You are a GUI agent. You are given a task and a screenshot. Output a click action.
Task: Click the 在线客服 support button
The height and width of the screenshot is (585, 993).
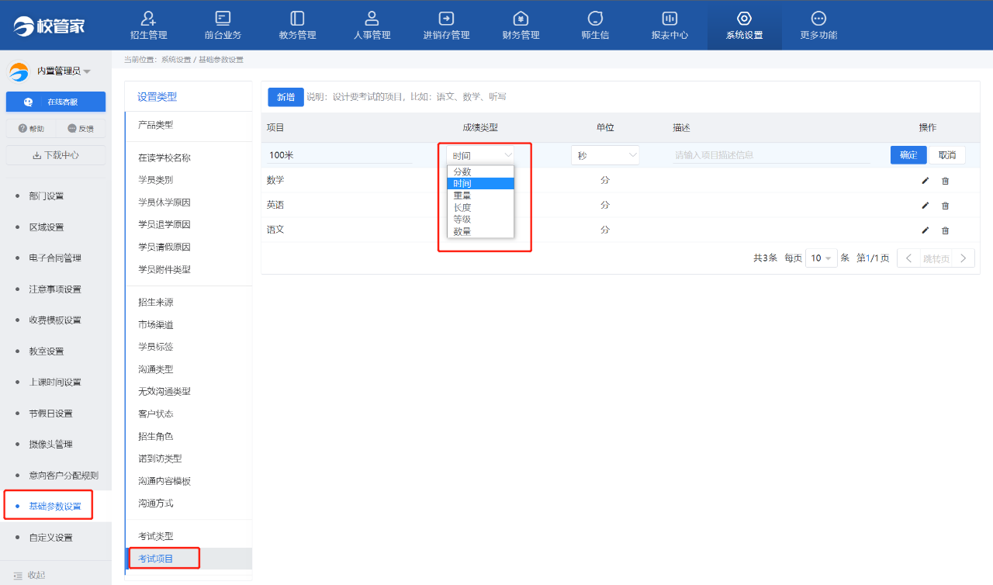55,102
